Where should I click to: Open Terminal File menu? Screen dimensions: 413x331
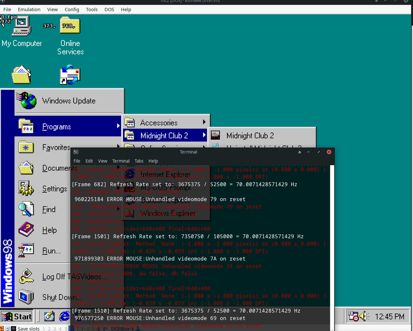77,161
